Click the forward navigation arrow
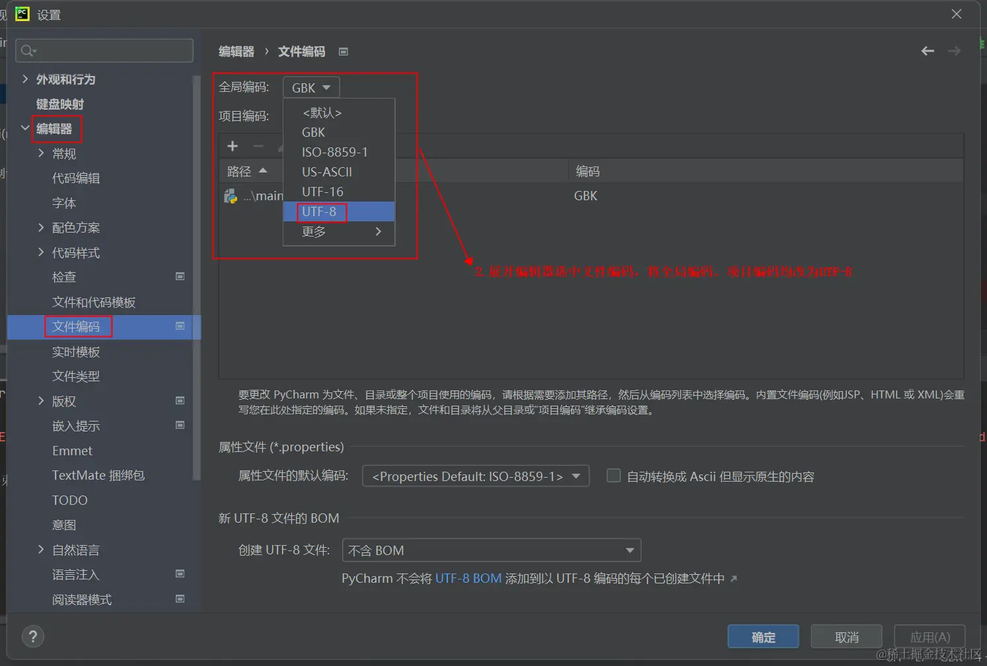 pos(954,51)
